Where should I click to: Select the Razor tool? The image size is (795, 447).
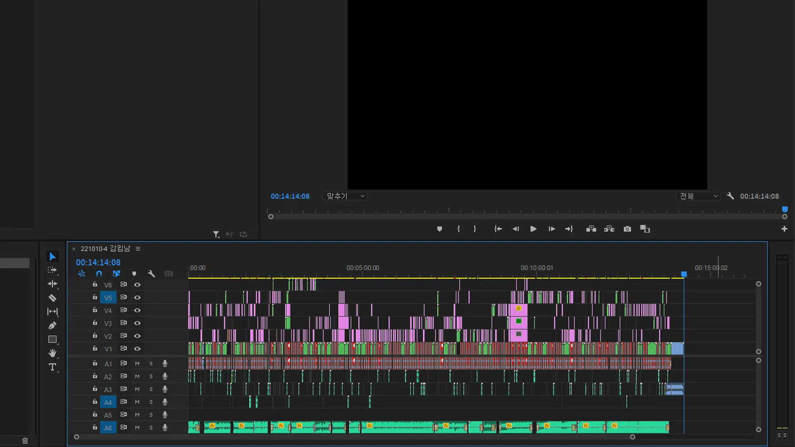coord(52,298)
